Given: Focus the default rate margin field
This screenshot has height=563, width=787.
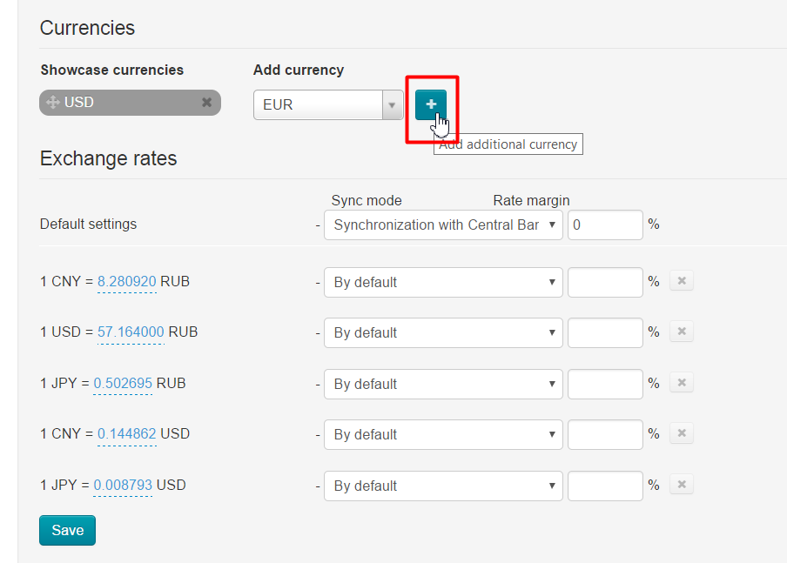Looking at the screenshot, I should point(605,225).
